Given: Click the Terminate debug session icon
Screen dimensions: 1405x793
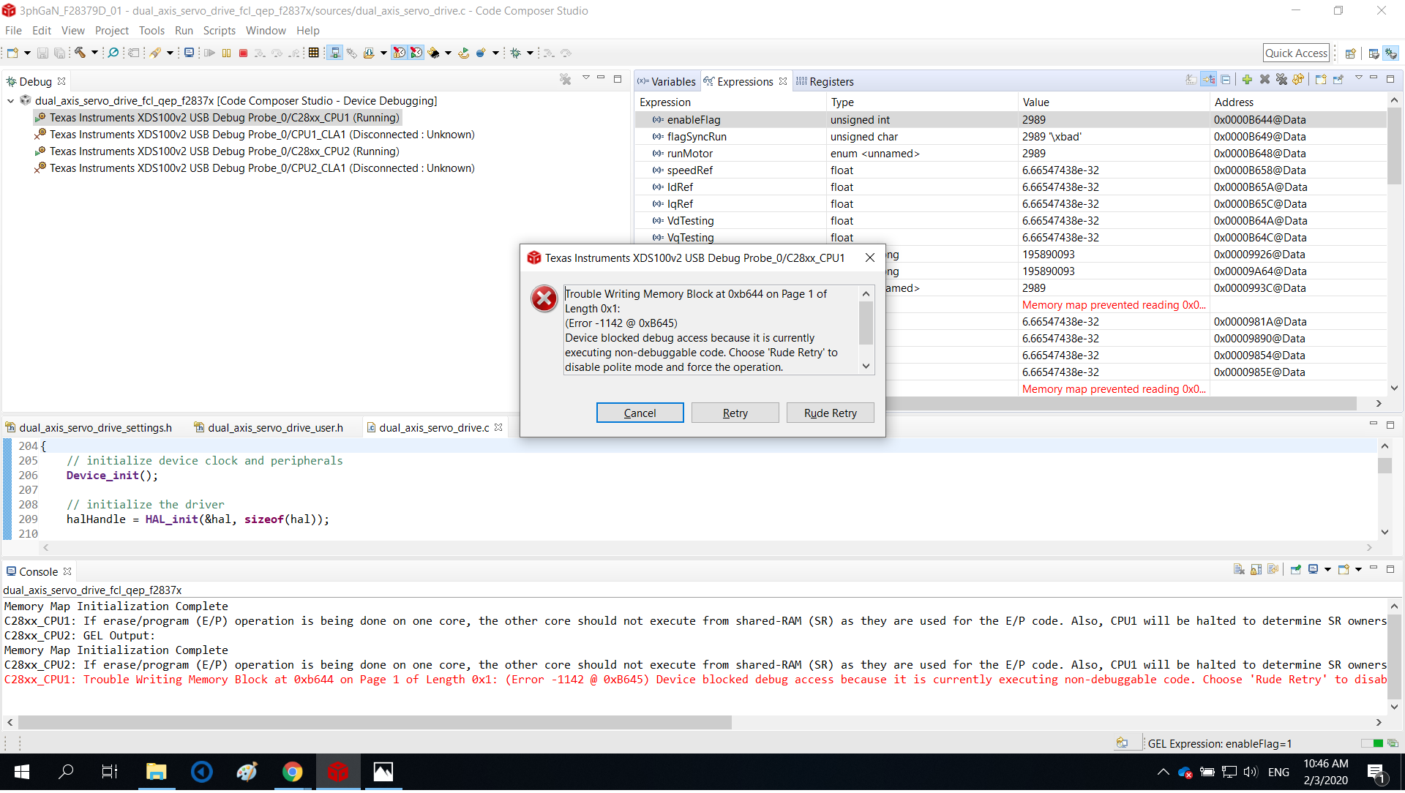Looking at the screenshot, I should 243,53.
